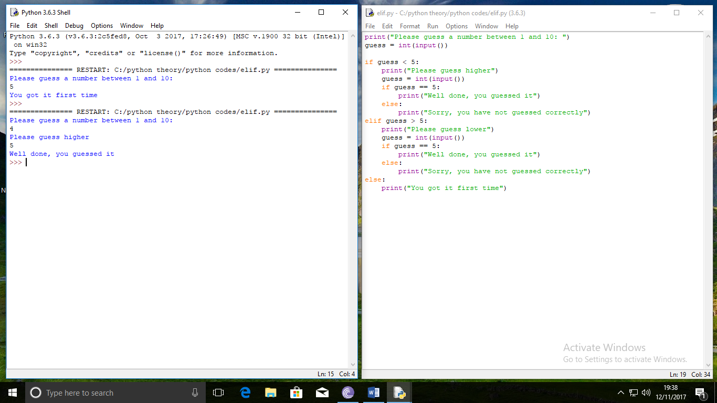Click the Task View icon
The height and width of the screenshot is (403, 717).
218,392
